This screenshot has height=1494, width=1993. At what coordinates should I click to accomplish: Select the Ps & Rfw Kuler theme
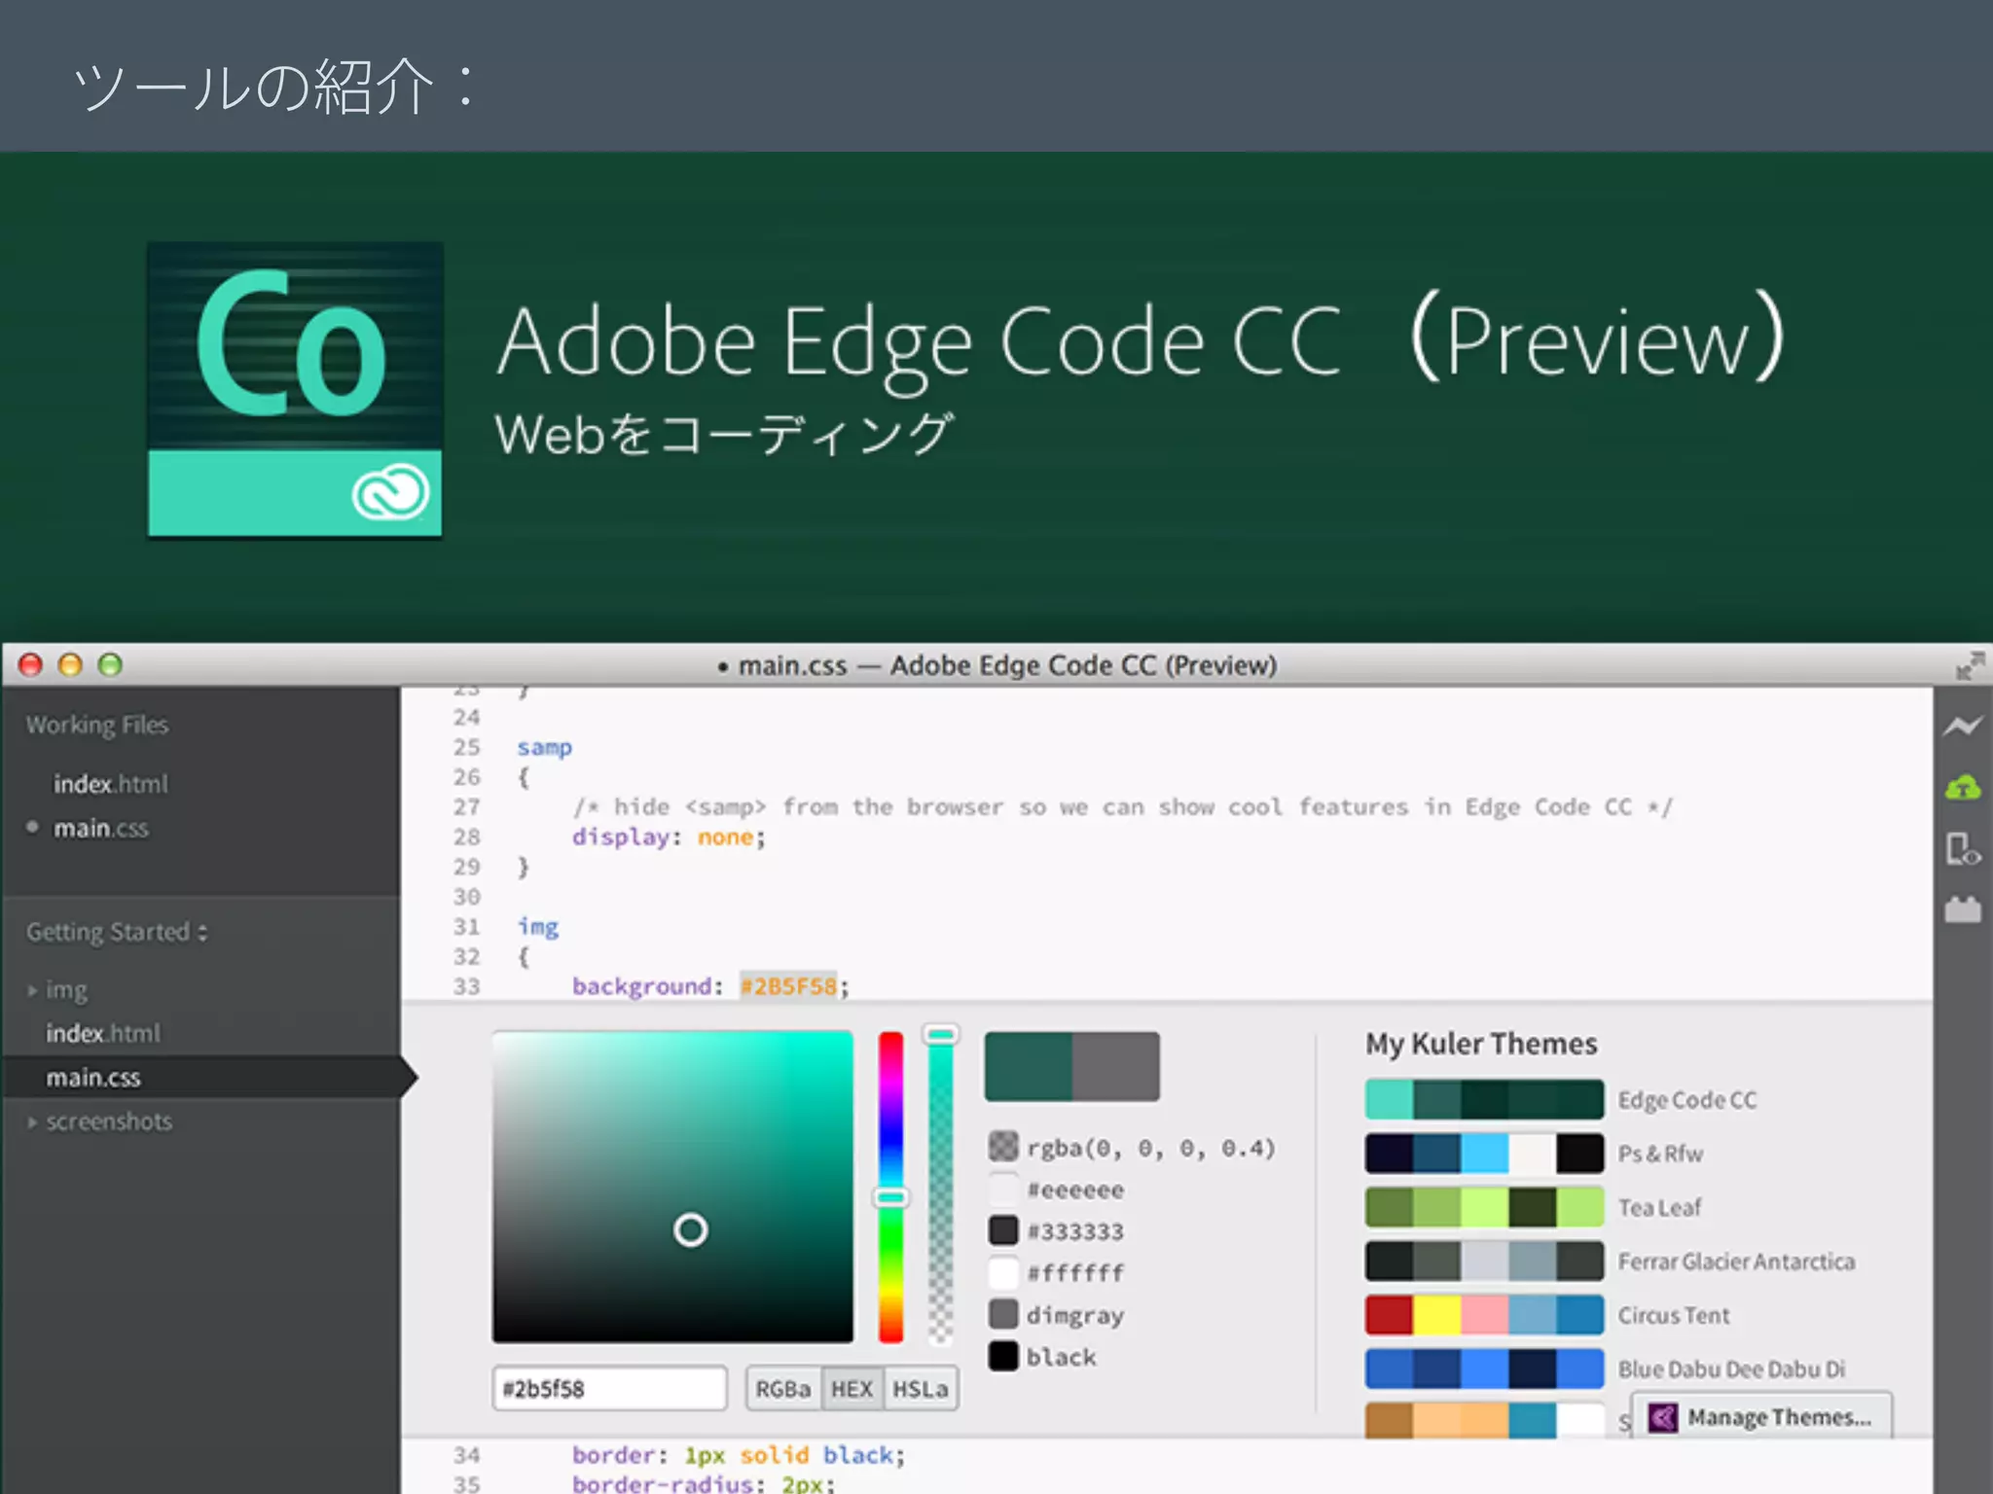[x=1484, y=1154]
